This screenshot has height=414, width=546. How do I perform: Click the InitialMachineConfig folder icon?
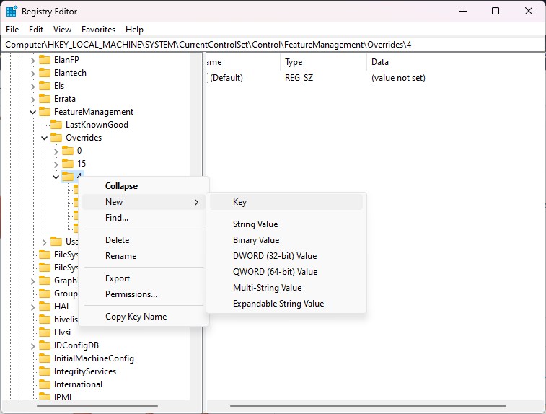pyautogui.click(x=45, y=358)
